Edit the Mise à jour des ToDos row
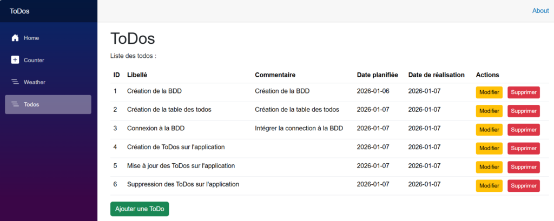Screen dimensions: 554x221 pos(489,167)
